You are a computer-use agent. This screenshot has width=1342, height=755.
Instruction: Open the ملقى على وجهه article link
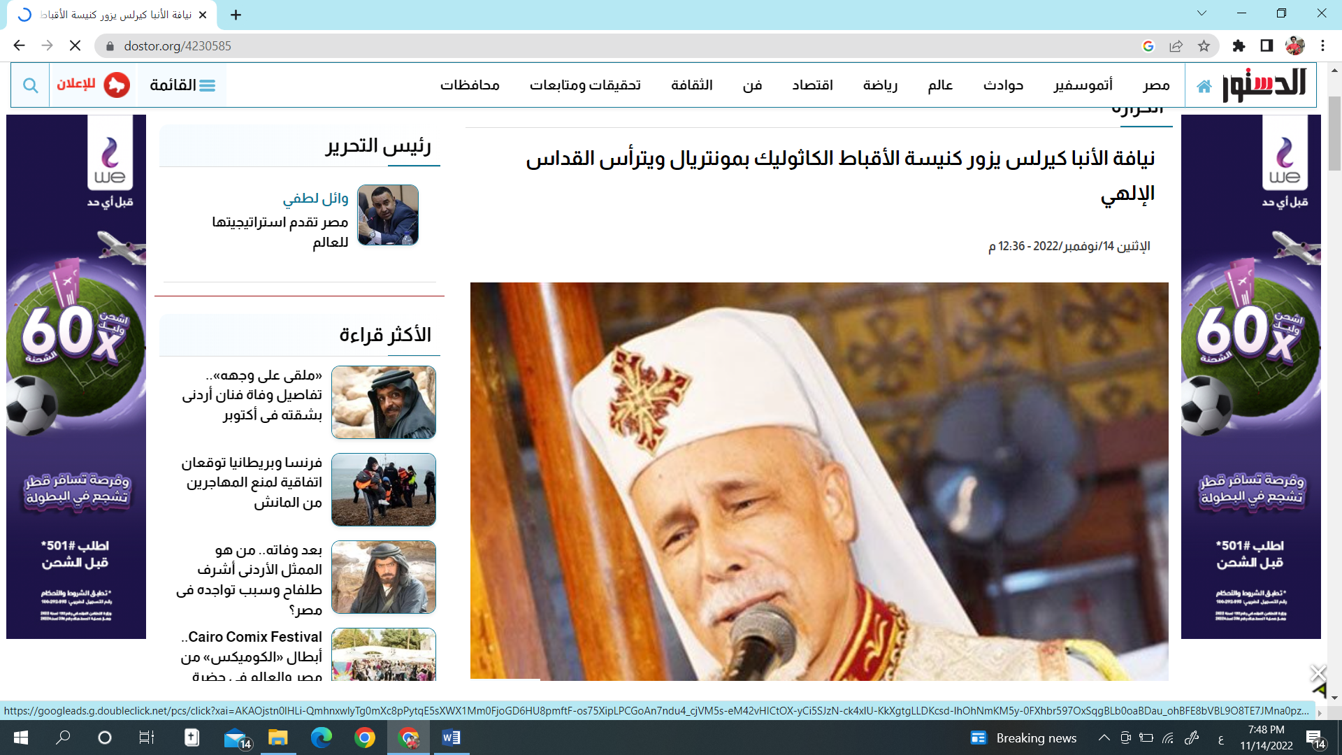[252, 395]
